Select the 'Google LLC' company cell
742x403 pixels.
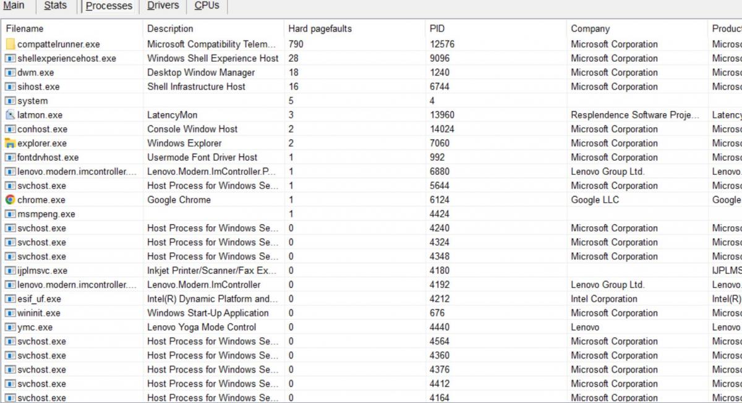[x=595, y=200]
